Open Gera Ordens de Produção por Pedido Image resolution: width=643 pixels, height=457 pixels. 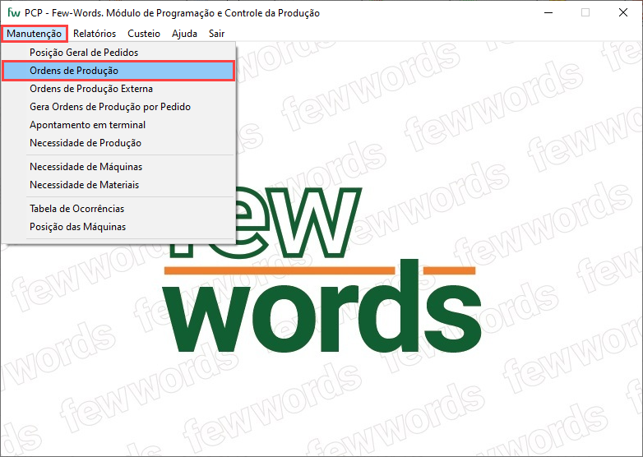[x=118, y=107]
